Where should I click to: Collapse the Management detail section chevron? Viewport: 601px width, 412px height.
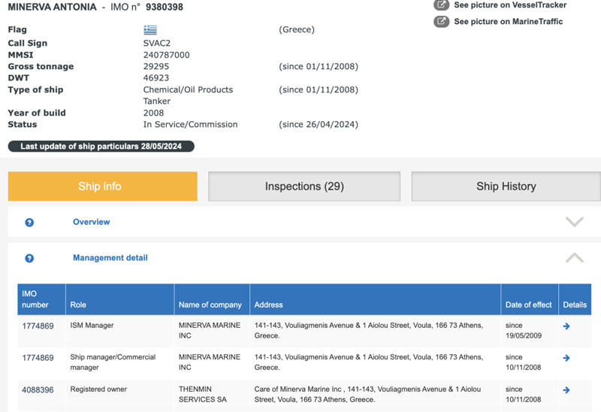point(575,257)
